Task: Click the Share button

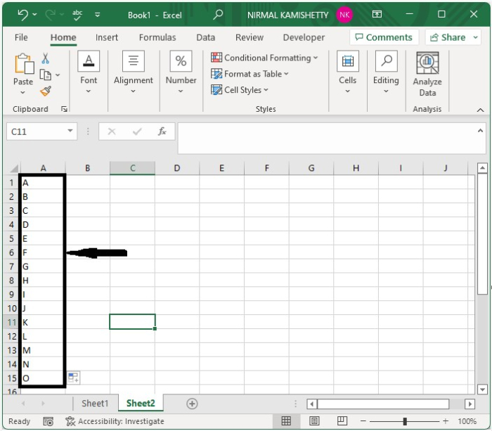Action: coord(453,37)
